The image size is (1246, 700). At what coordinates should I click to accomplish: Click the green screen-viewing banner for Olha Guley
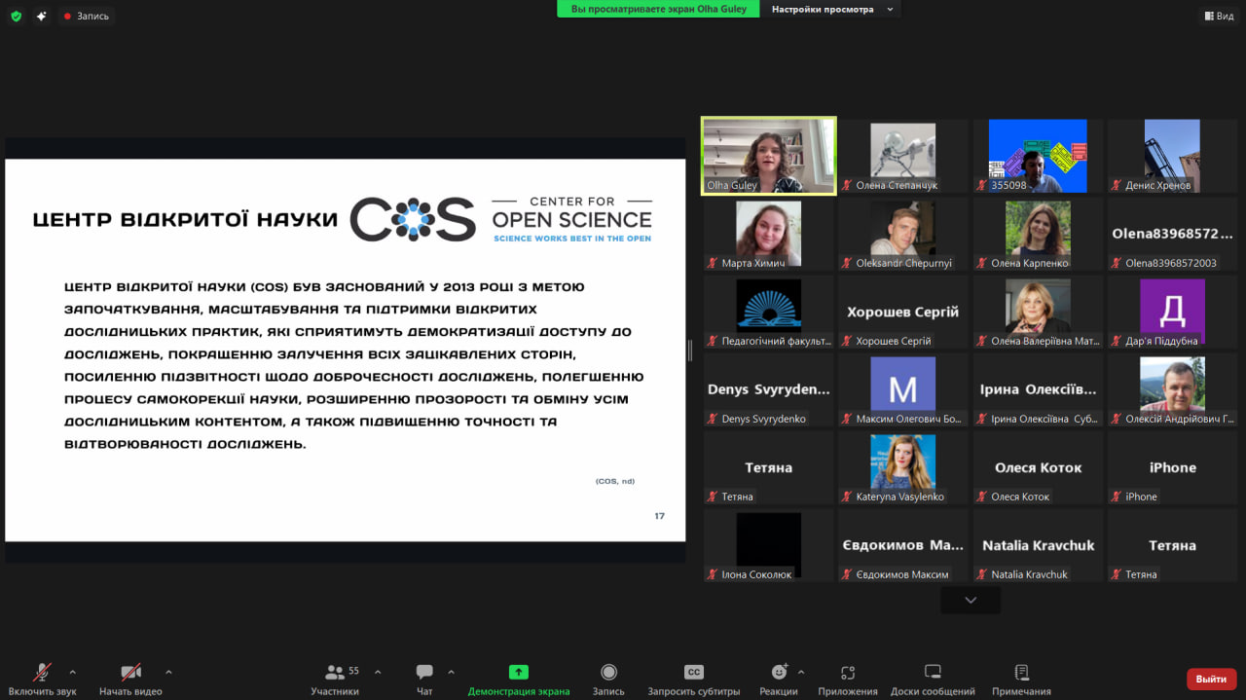(x=659, y=9)
